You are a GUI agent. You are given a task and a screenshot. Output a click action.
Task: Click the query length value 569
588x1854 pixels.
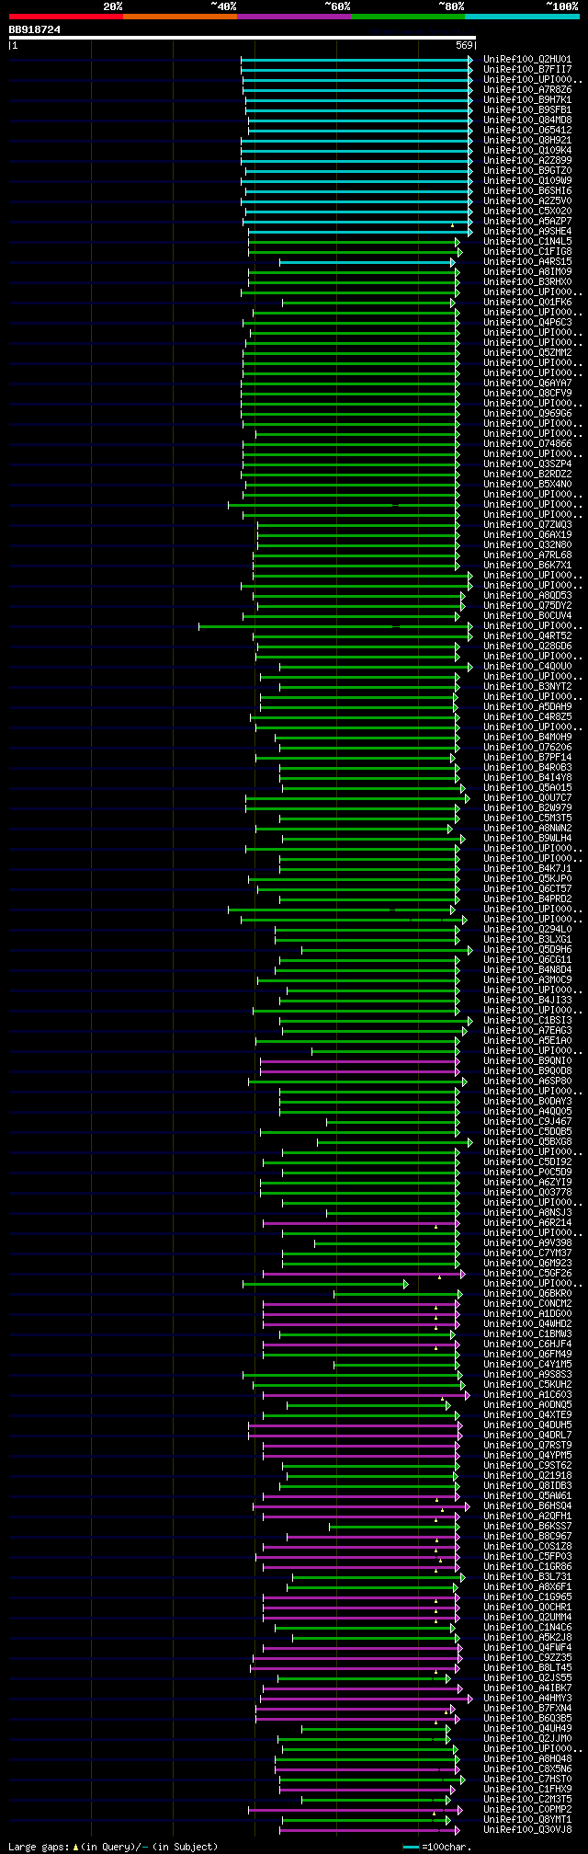click(x=464, y=45)
